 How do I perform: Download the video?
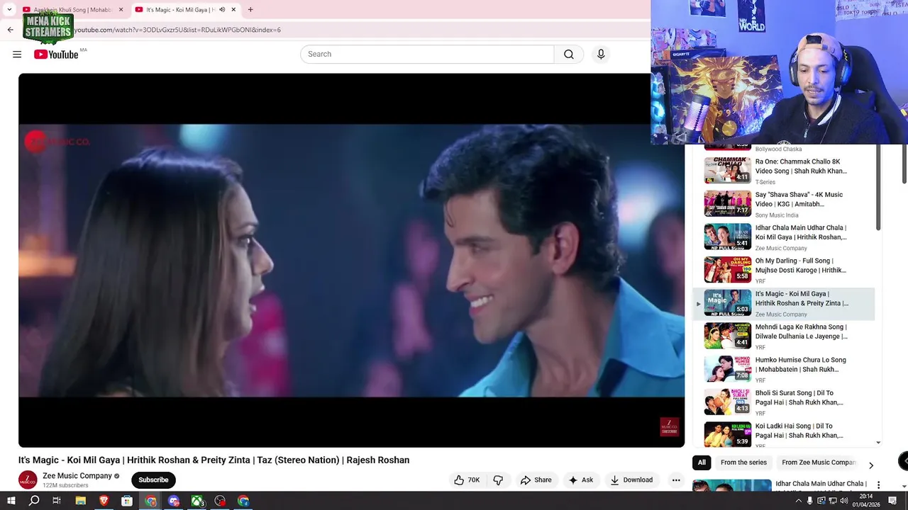coord(631,480)
